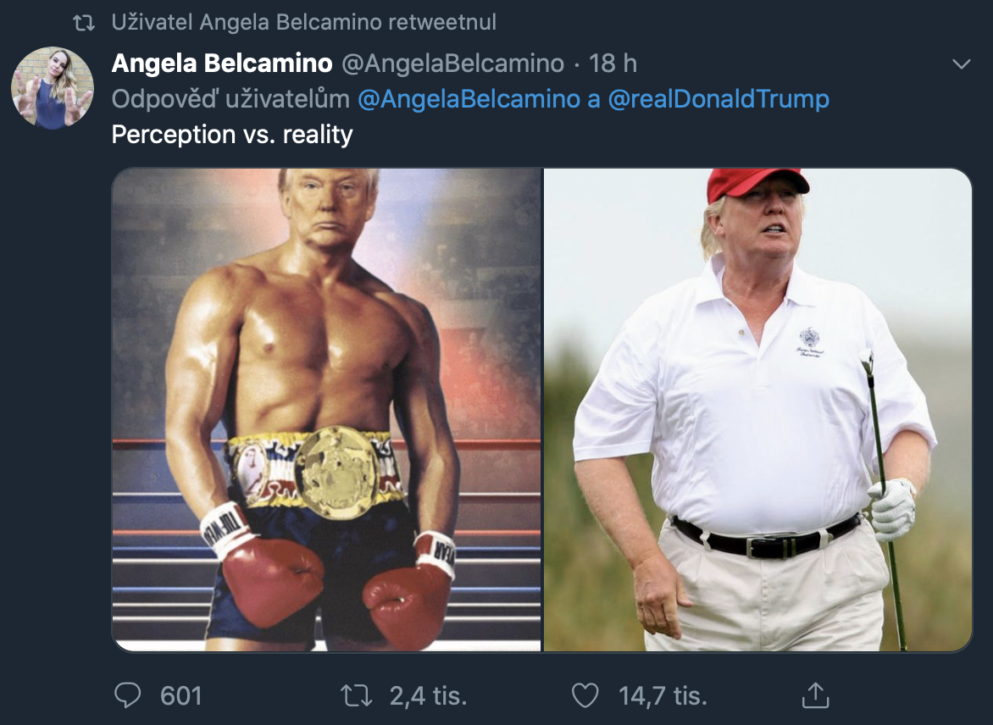
Task: Click the 601 replies count
Action: click(180, 696)
